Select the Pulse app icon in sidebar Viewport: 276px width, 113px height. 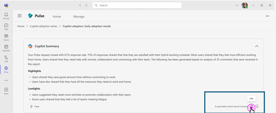(6, 70)
